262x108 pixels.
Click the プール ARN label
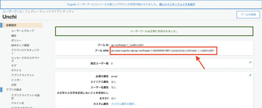(102, 50)
